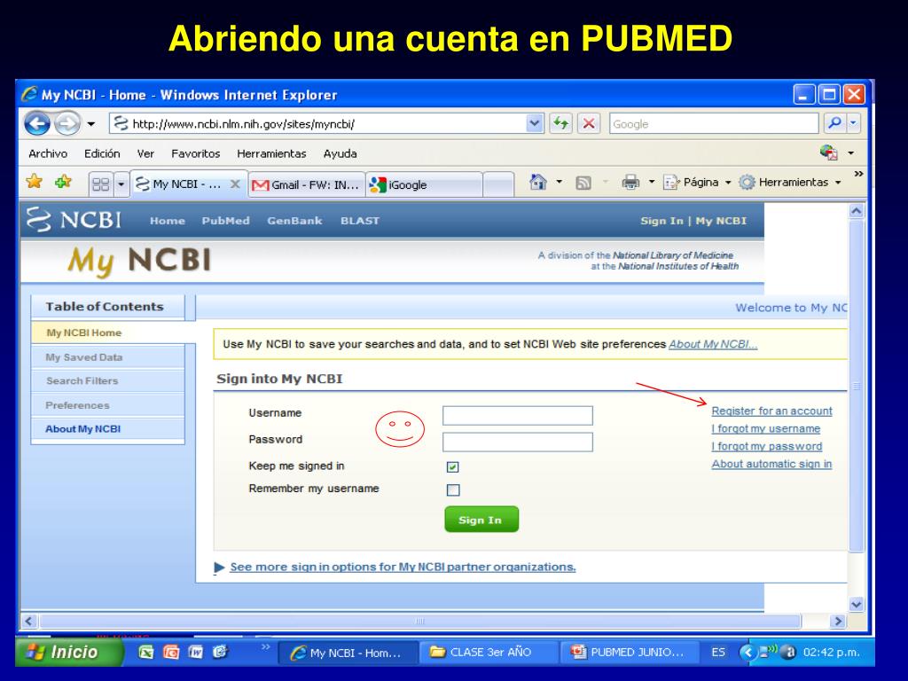Screen dimensions: 908x681
Task: Open the PubMed header link
Action: [x=225, y=221]
